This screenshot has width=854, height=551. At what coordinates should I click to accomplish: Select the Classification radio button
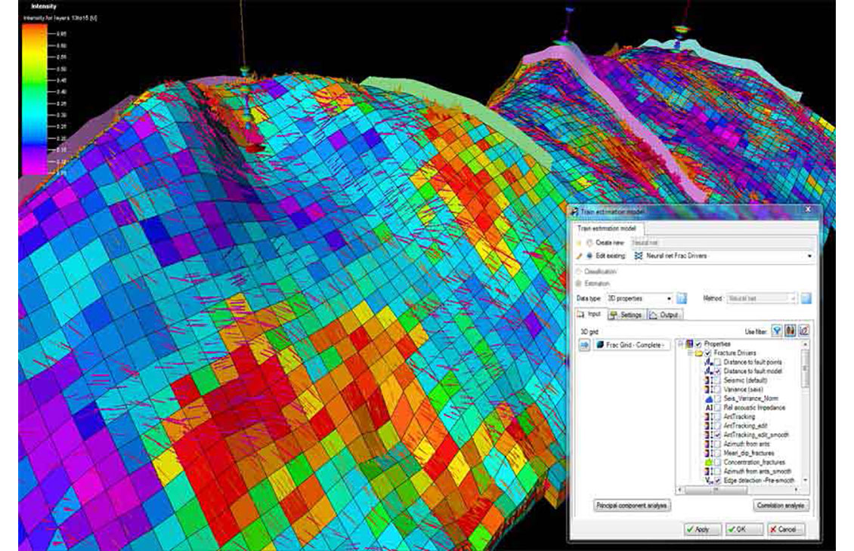[x=578, y=272]
